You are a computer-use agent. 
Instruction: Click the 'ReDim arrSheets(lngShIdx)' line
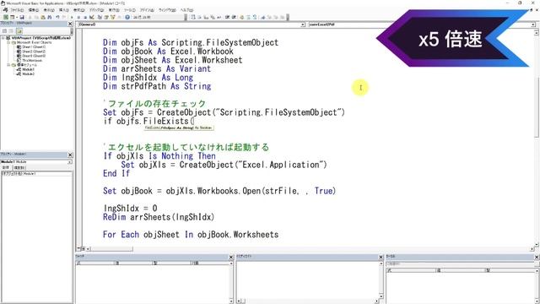(159, 217)
